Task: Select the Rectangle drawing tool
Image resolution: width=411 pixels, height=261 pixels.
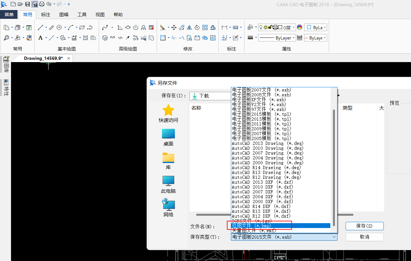Action: pos(82,27)
